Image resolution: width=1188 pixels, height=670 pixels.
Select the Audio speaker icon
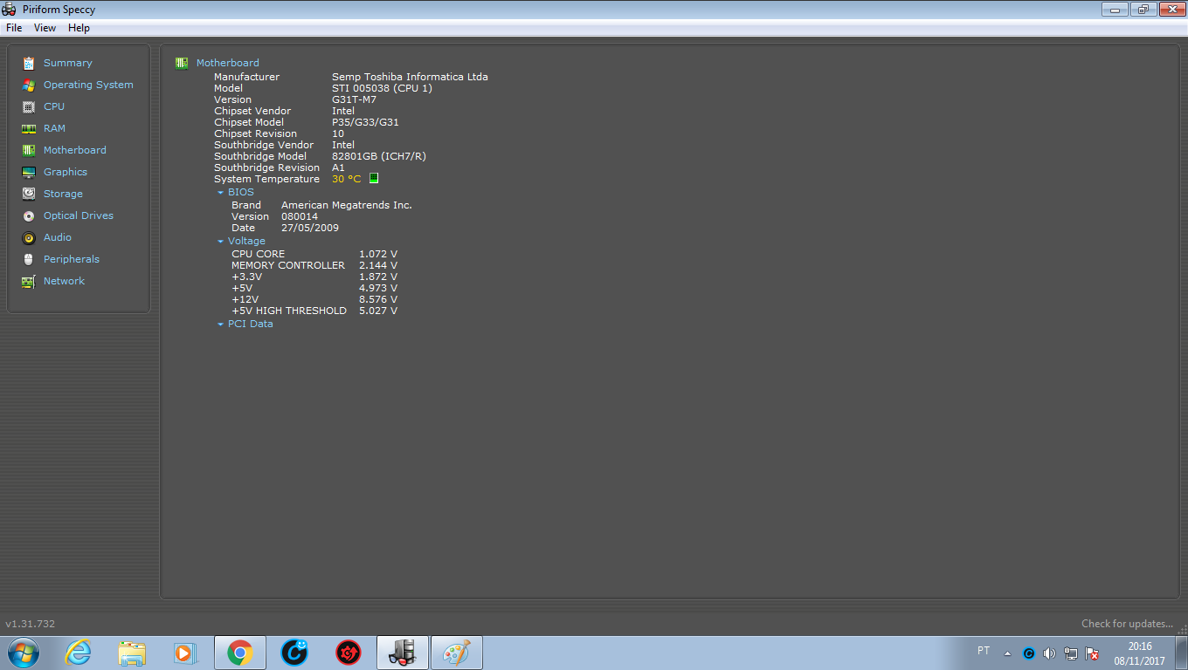29,237
